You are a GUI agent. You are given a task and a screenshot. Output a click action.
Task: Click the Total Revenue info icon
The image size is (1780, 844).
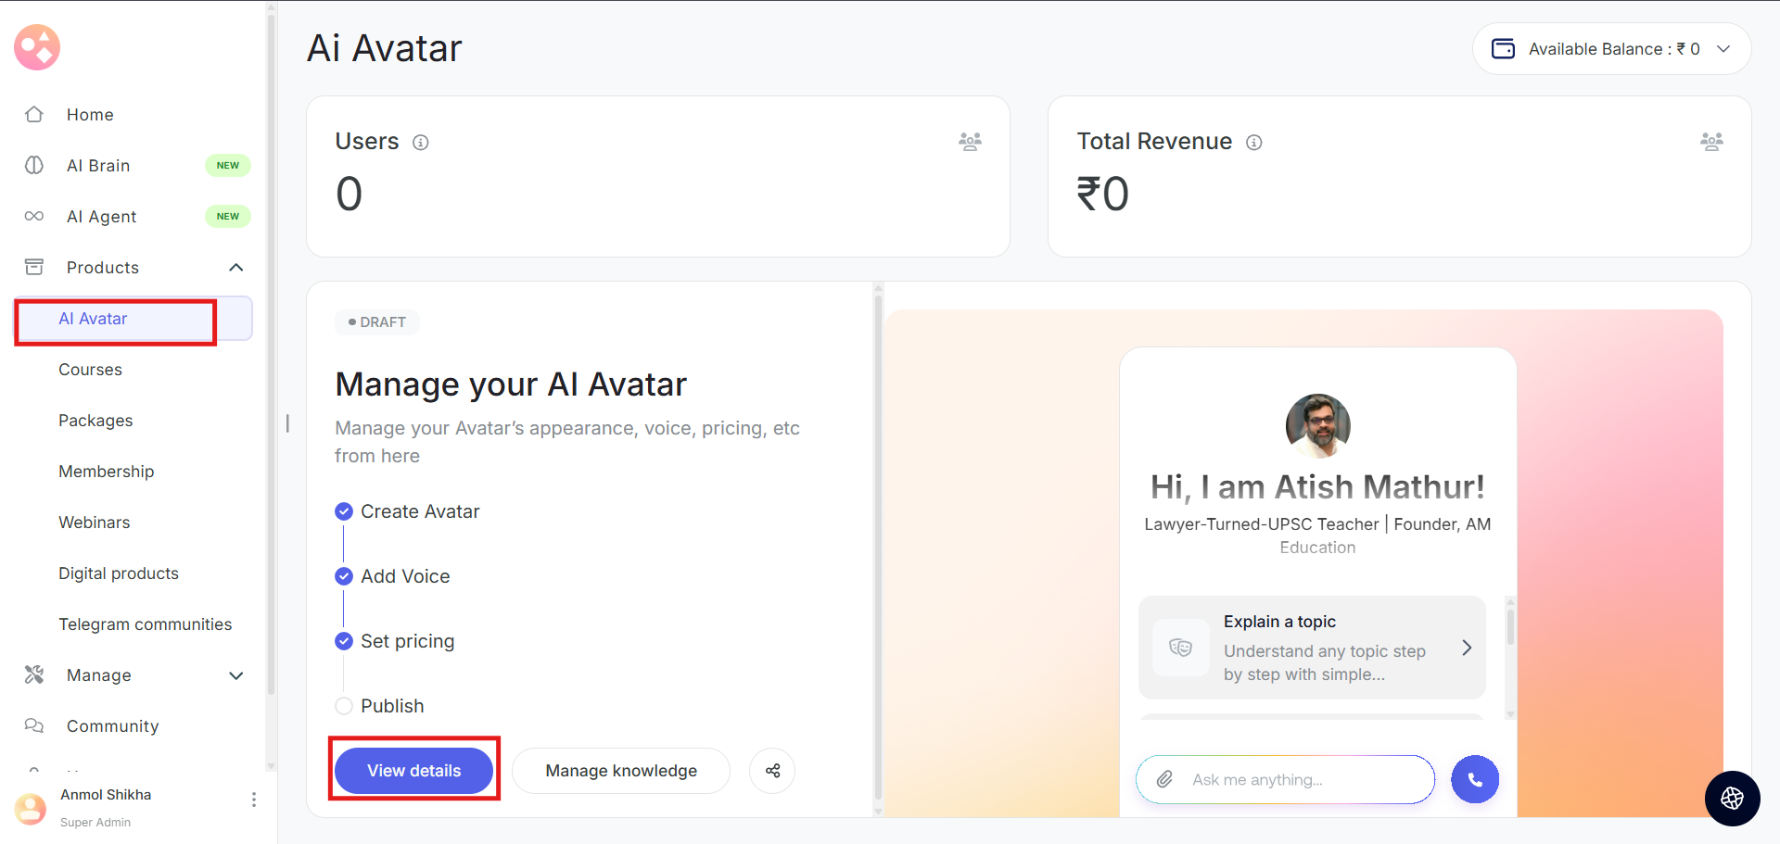coord(1254,143)
